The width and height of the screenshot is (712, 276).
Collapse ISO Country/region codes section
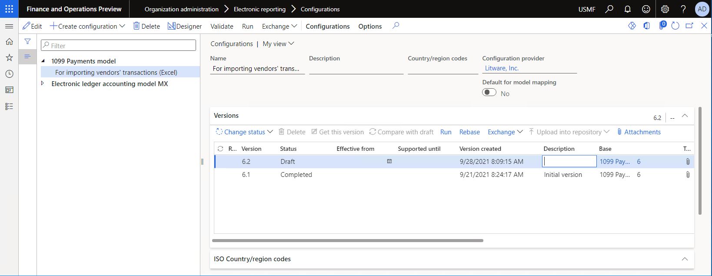point(685,259)
